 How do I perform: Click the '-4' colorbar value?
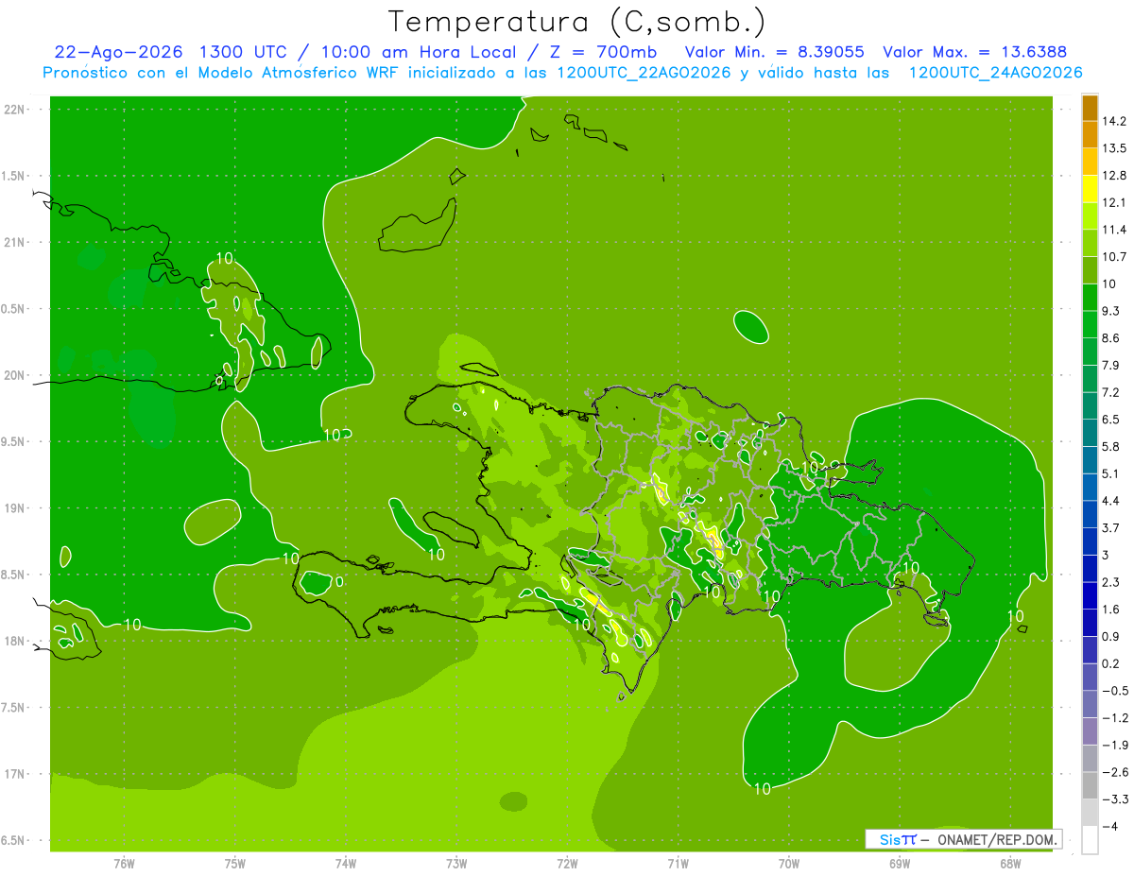click(1109, 827)
